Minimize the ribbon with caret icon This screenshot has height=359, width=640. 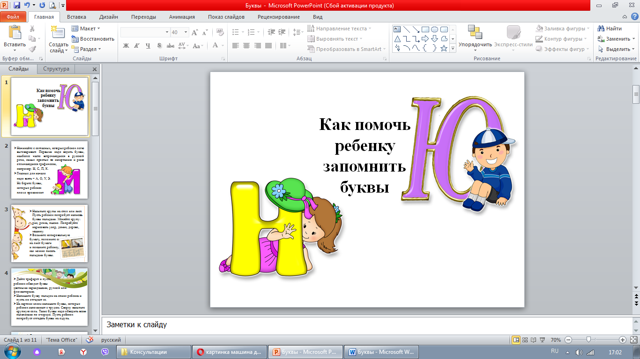[x=625, y=17]
